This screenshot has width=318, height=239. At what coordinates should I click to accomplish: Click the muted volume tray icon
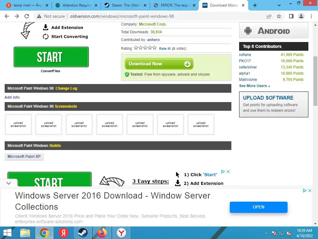289,233
